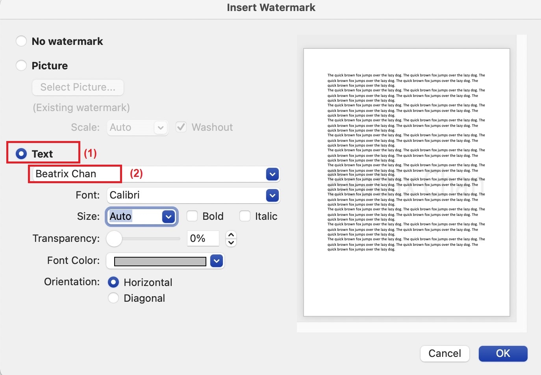Click Cancel to dismiss the dialog

445,353
